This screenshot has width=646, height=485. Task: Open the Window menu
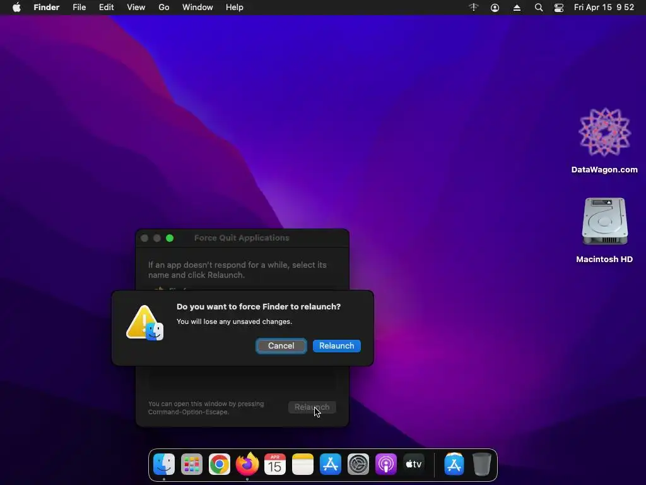point(197,8)
